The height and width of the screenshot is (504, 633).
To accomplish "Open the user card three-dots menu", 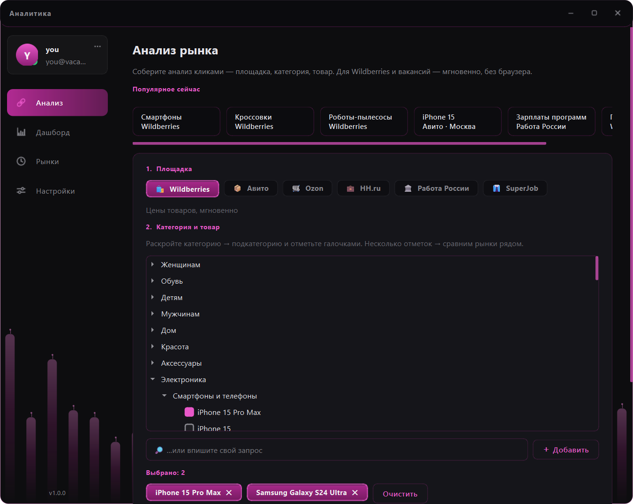I will [98, 46].
